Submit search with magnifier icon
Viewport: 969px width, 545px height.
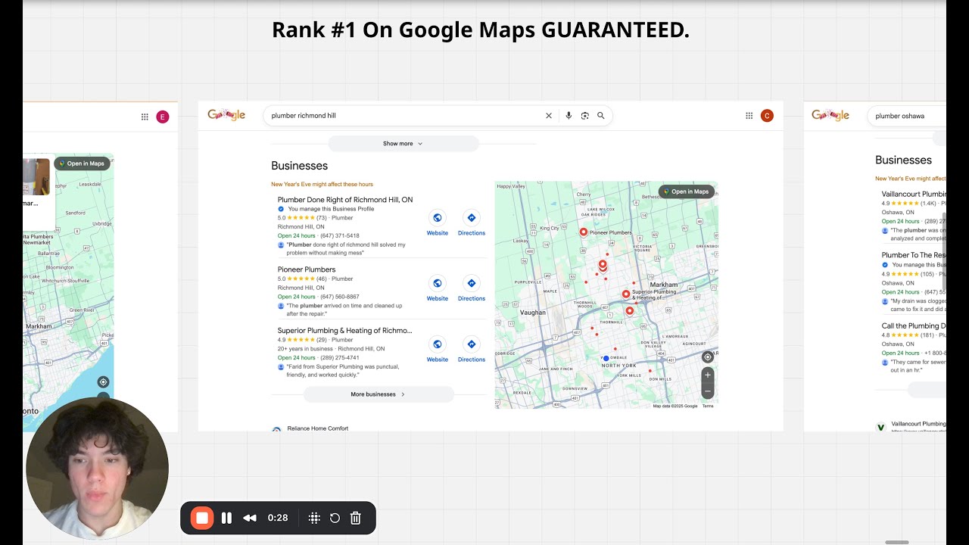tap(601, 116)
